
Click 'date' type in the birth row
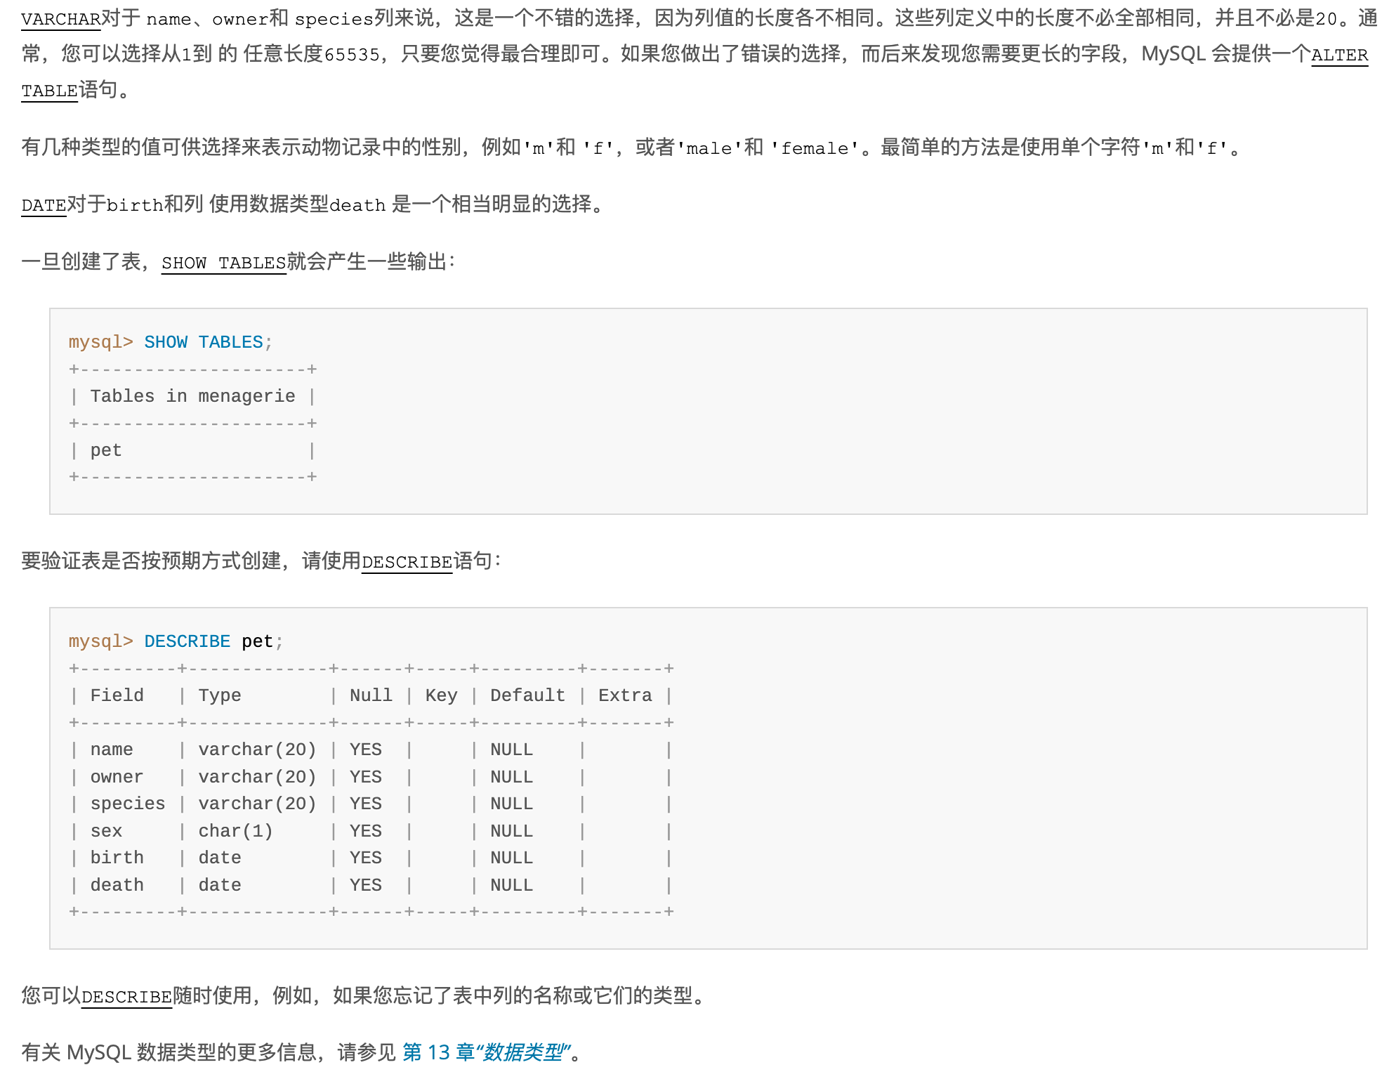[x=220, y=858]
